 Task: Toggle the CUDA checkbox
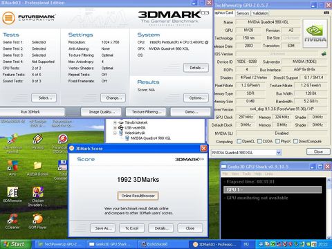[x=259, y=141]
